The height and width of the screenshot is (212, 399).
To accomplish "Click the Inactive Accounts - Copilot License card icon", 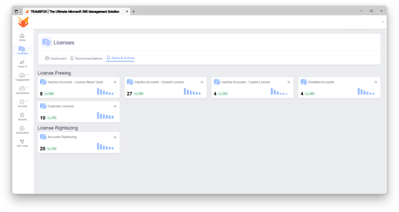I will tap(217, 82).
